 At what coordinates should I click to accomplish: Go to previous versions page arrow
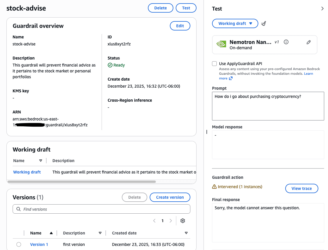(x=154, y=221)
